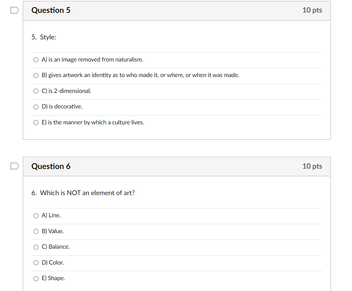Screen dimensions: 352x291
Task: Click the text "Which is NOT an element of art?"
Action: (88, 193)
